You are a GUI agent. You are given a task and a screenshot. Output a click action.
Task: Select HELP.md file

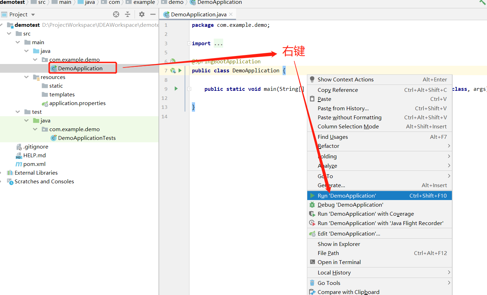[34, 155]
